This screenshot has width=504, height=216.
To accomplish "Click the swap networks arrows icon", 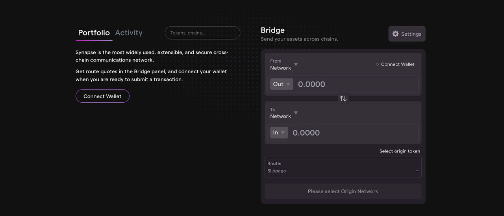I will click(343, 98).
